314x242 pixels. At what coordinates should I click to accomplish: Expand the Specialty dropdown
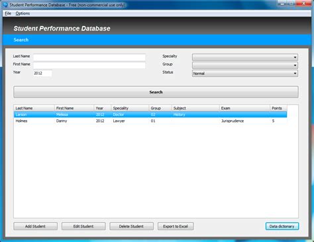click(245, 57)
